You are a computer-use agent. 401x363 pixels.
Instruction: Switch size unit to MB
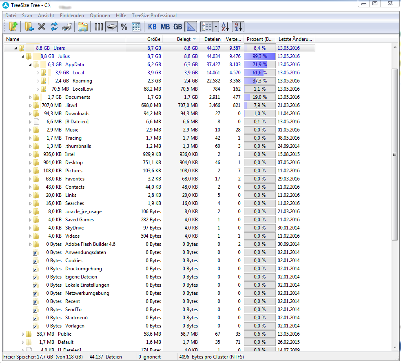(165, 27)
